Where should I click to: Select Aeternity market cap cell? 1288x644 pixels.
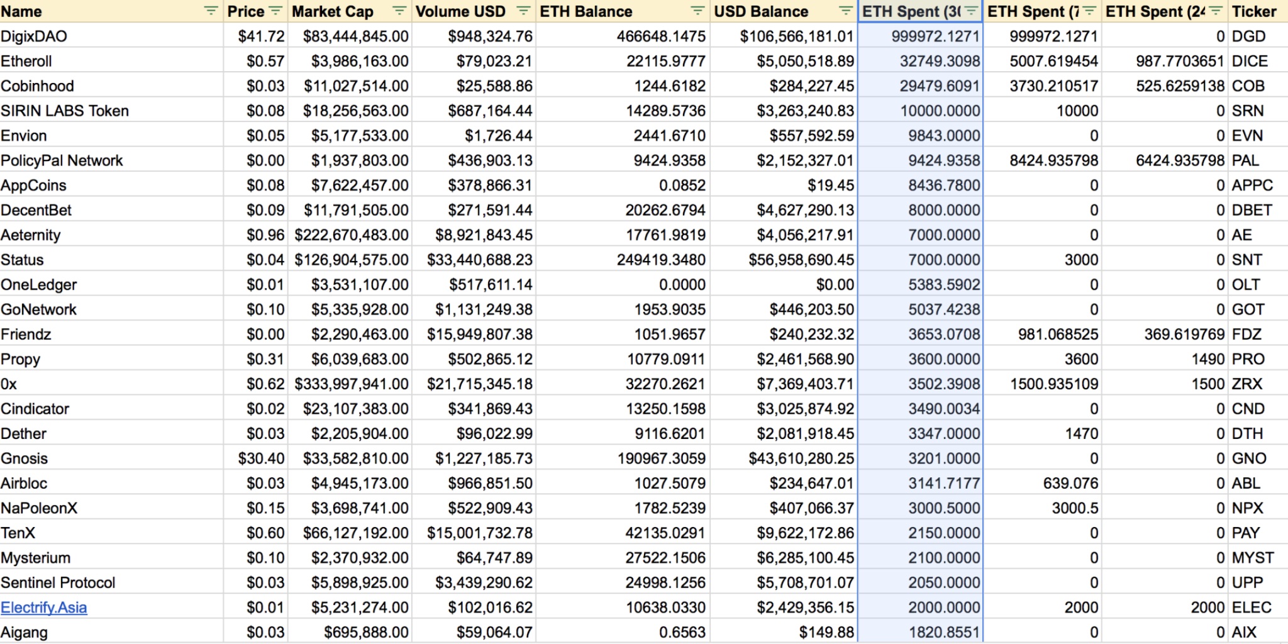point(350,235)
